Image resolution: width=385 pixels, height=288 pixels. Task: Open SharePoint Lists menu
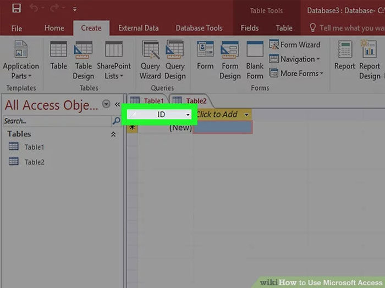(x=114, y=60)
